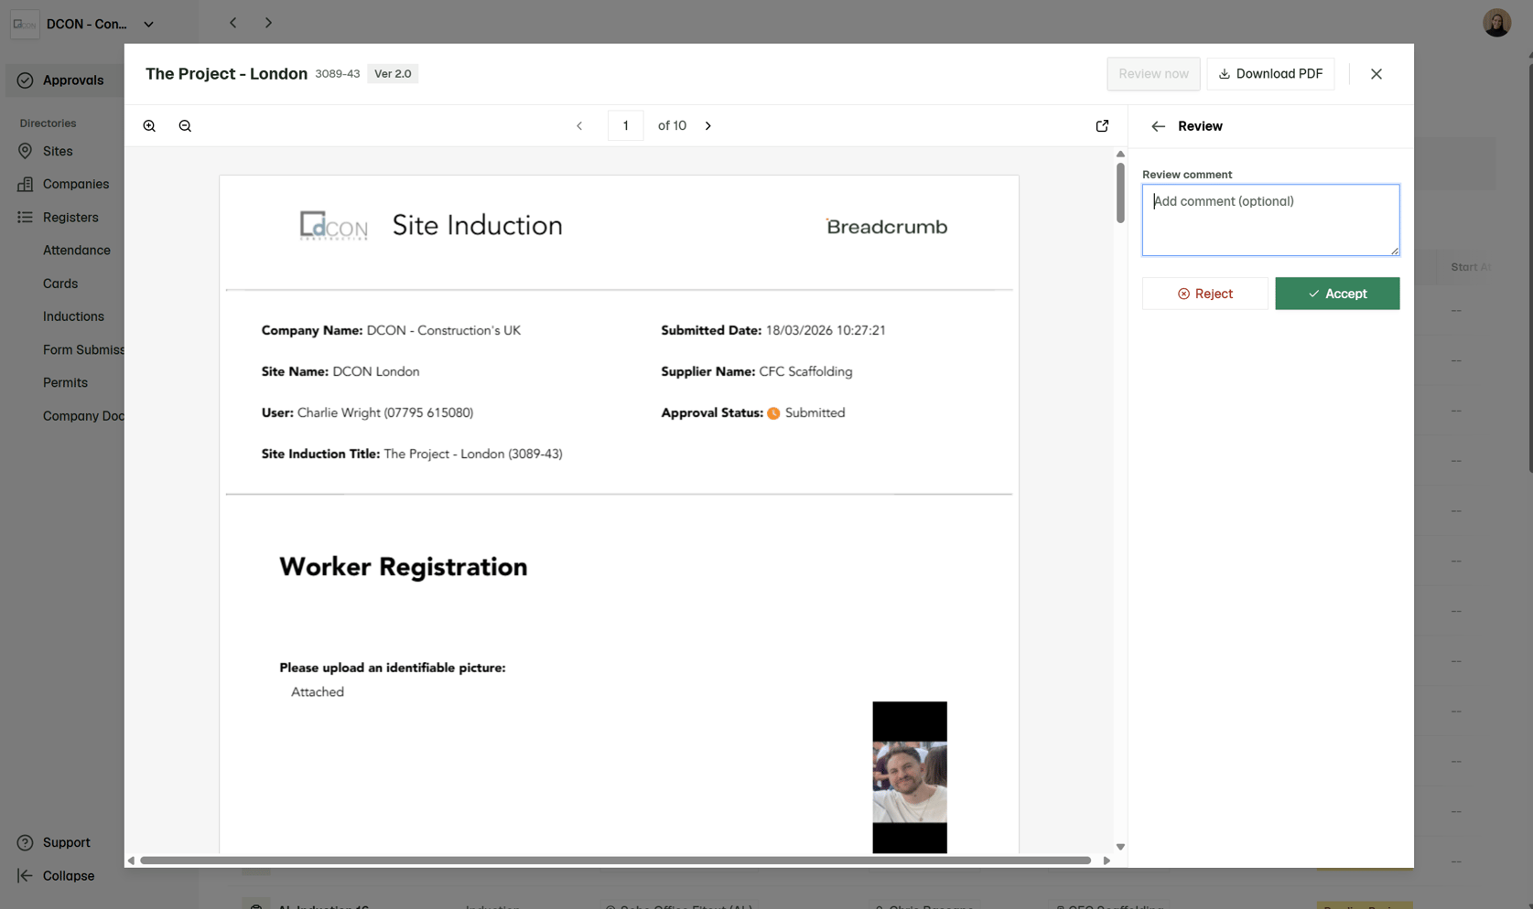
Task: Click the vertical scrollbar of document
Action: 1120,193
